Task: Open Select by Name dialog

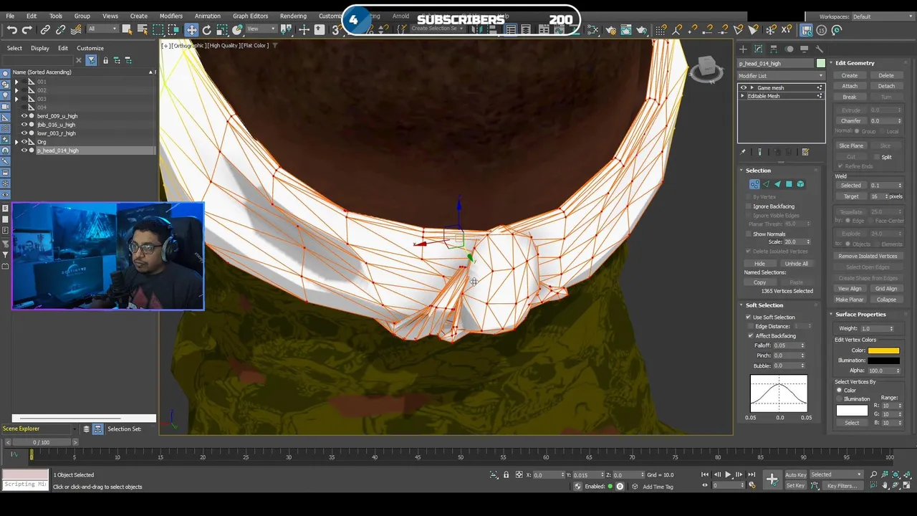Action: pyautogui.click(x=142, y=30)
